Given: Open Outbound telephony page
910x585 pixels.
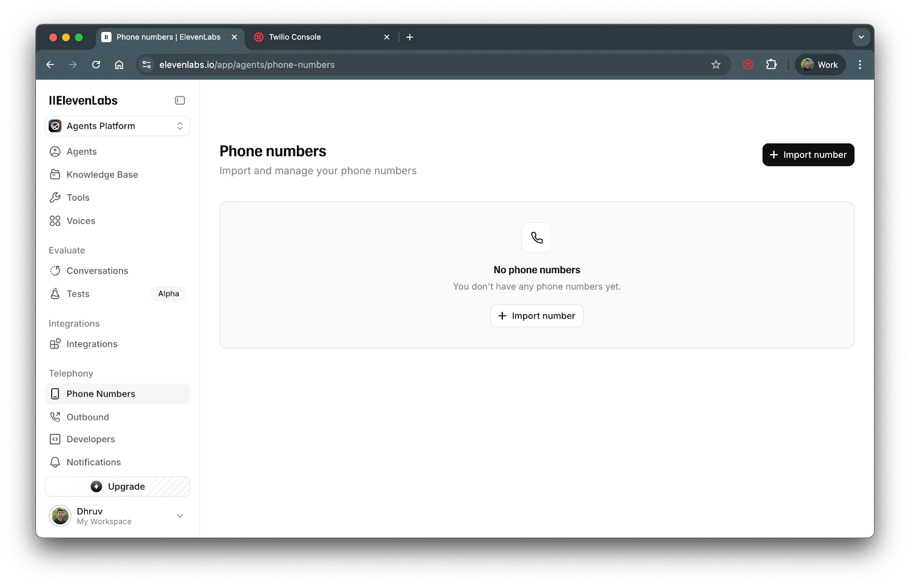Looking at the screenshot, I should pyautogui.click(x=88, y=417).
